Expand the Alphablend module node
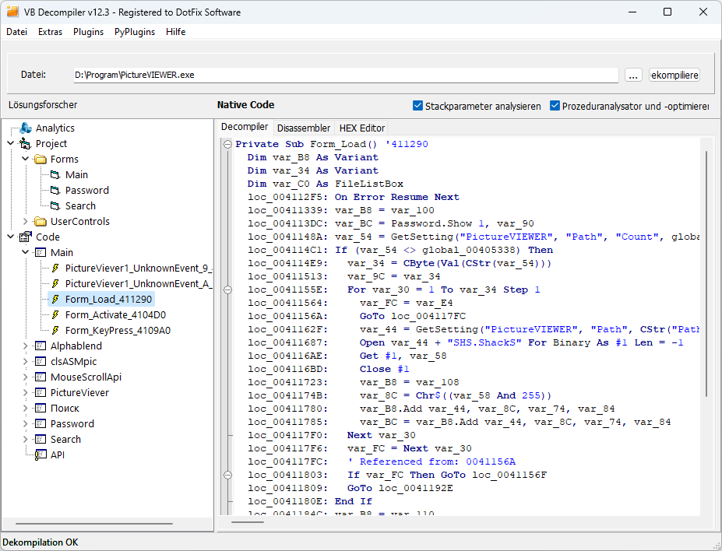The image size is (722, 551). (x=26, y=346)
